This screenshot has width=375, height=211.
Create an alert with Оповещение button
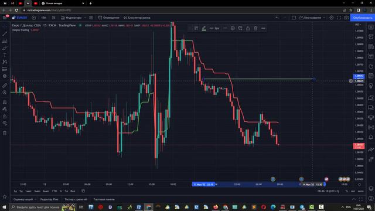click(109, 18)
